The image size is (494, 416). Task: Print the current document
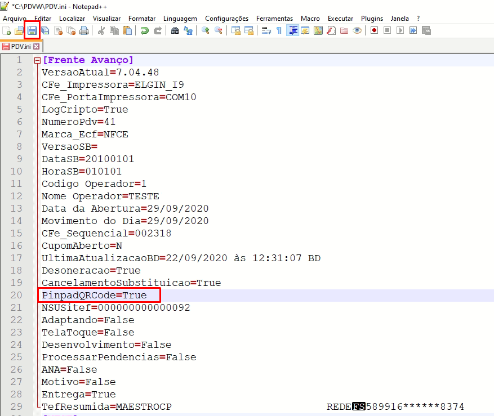[84, 30]
